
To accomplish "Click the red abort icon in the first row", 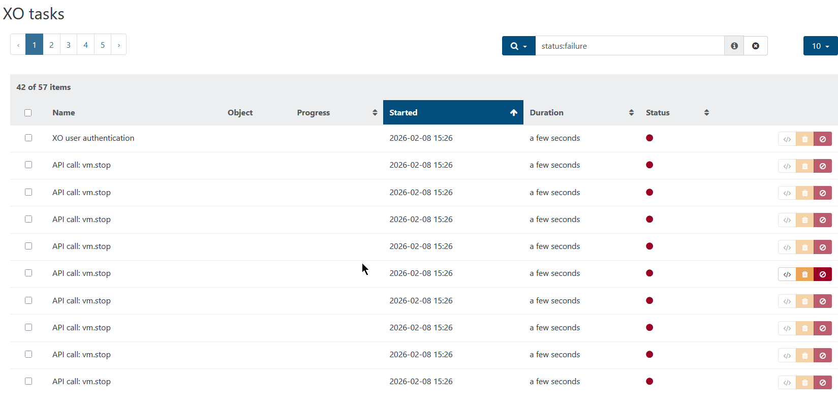I will [x=822, y=139].
